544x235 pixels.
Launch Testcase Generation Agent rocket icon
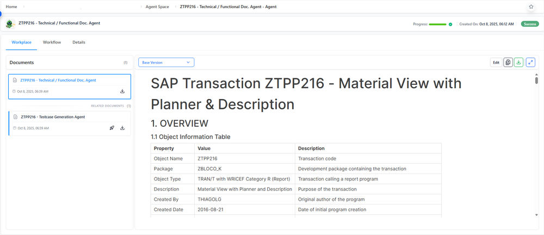pos(112,128)
